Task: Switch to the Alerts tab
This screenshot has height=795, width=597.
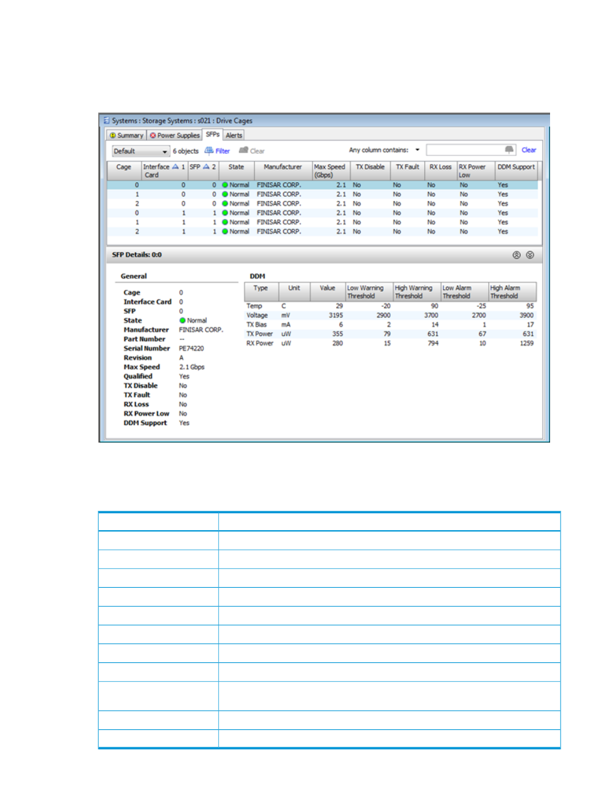Action: [x=234, y=135]
